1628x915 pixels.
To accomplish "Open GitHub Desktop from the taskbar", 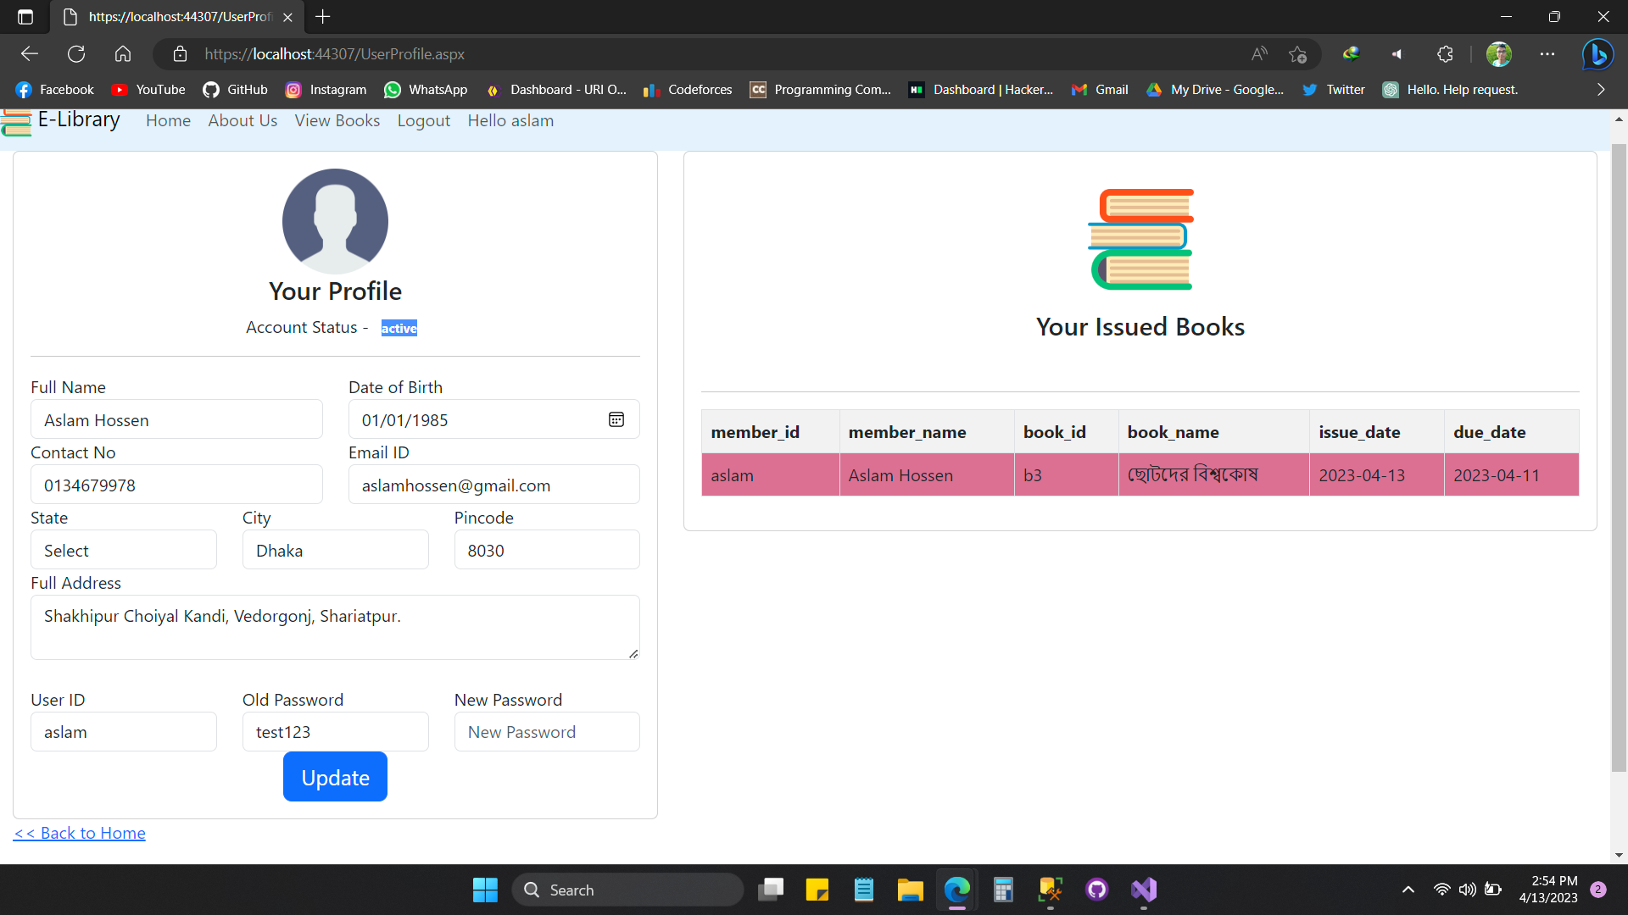I will pyautogui.click(x=1096, y=890).
